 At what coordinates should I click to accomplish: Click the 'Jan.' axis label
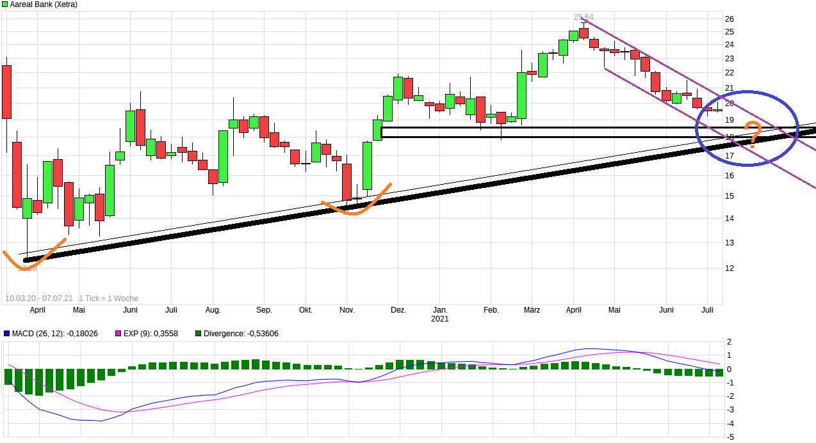439,310
